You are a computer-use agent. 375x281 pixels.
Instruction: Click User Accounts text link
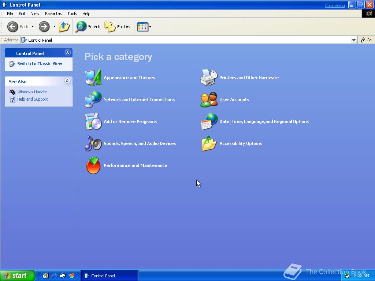tap(234, 100)
